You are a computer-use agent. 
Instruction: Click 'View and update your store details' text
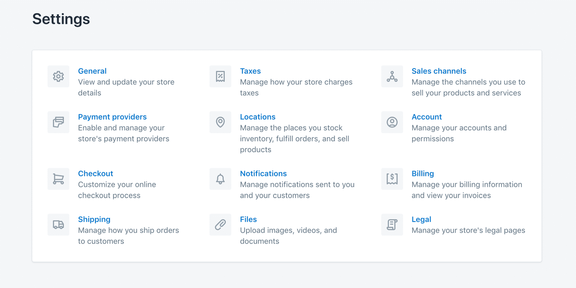pyautogui.click(x=126, y=87)
